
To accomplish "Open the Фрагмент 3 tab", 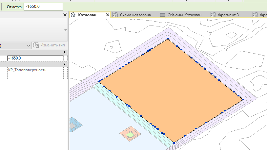I will point(228,15).
